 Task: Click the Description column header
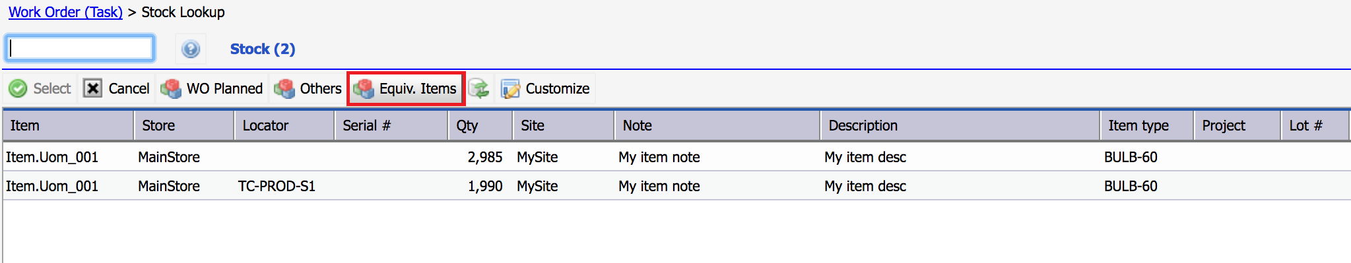[960, 125]
